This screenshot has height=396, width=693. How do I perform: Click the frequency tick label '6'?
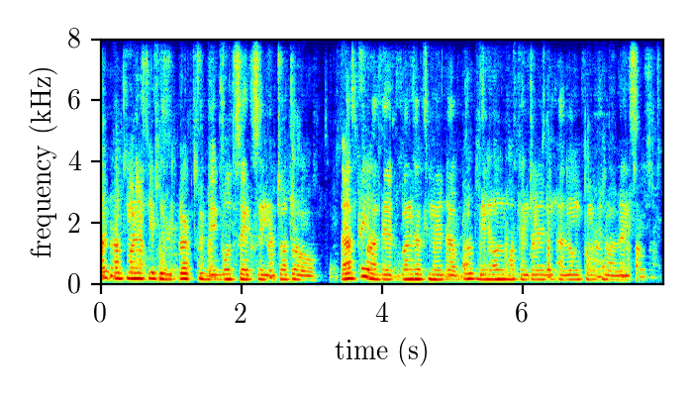point(74,100)
